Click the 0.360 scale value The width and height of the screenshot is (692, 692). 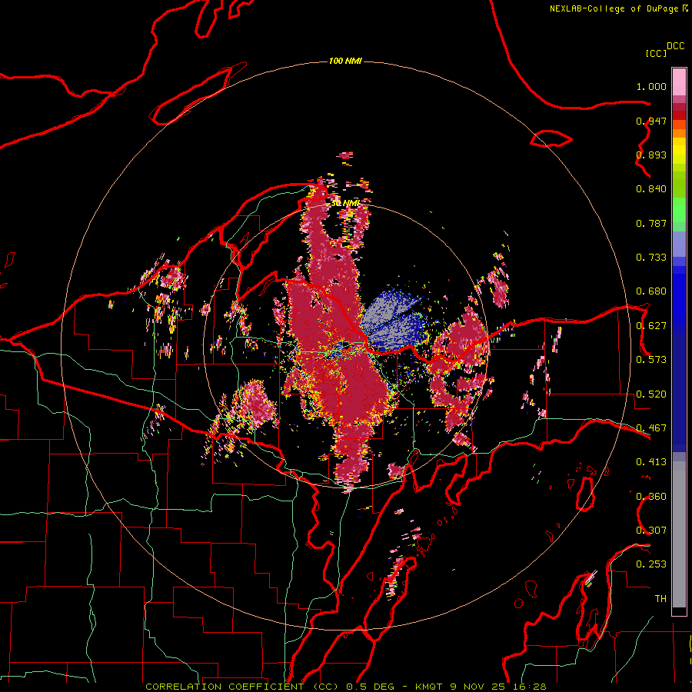click(651, 497)
